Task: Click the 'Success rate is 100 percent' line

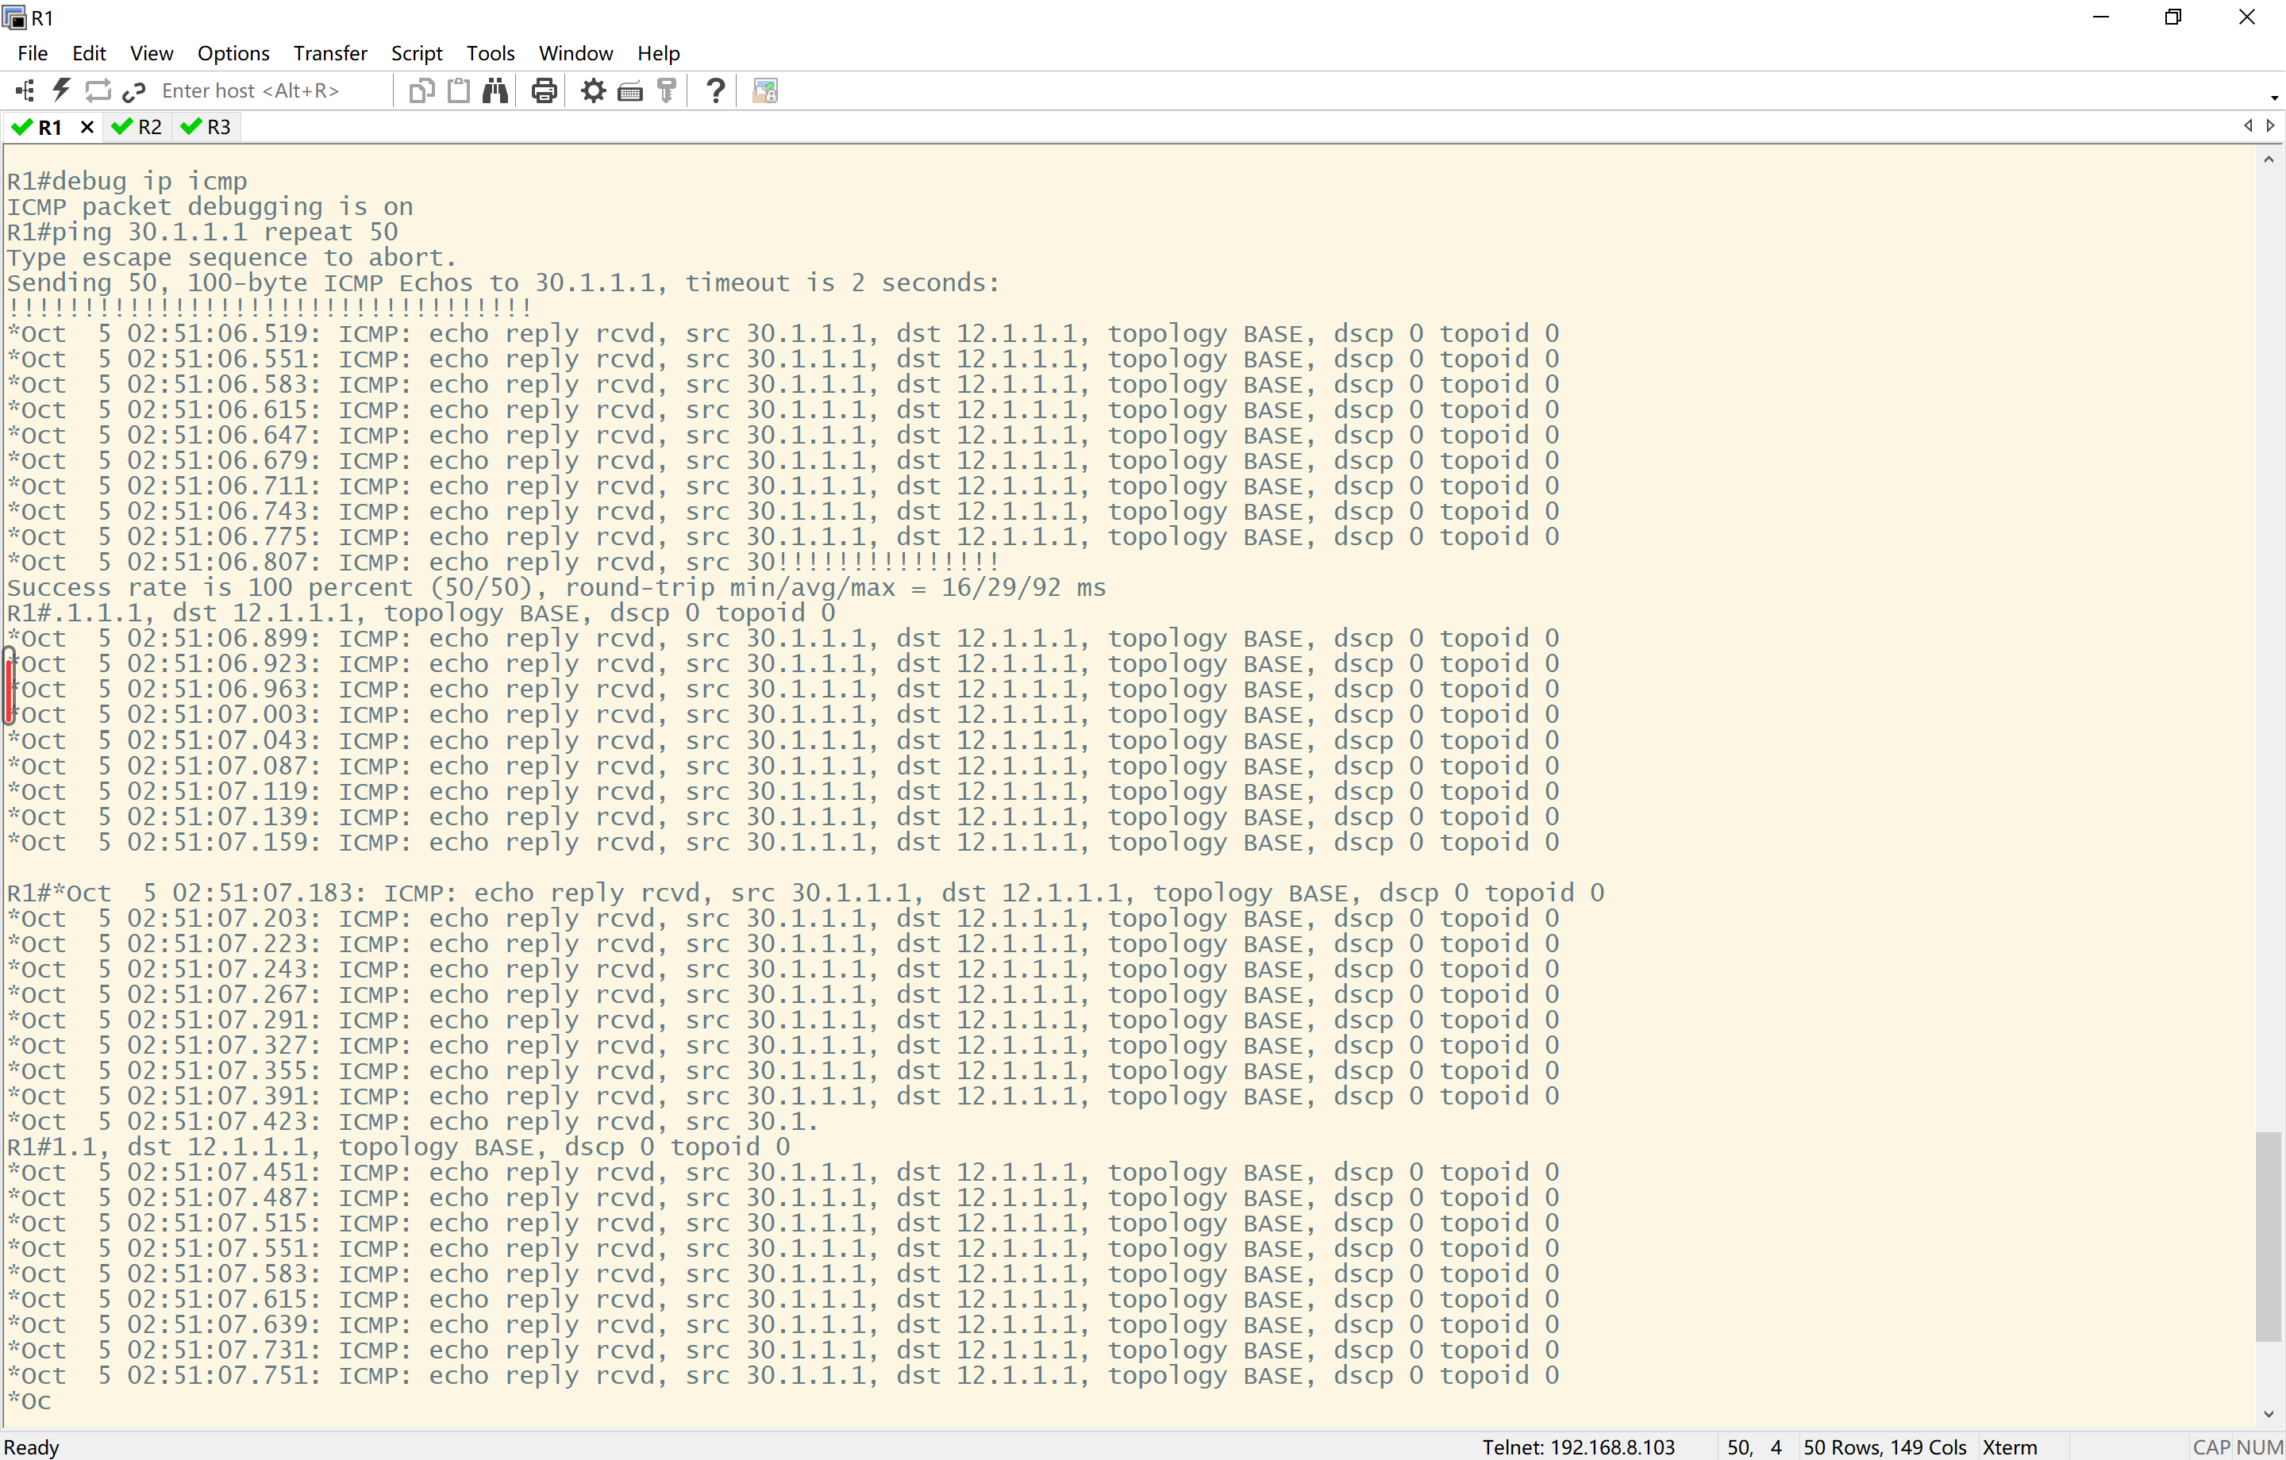Action: coord(556,588)
